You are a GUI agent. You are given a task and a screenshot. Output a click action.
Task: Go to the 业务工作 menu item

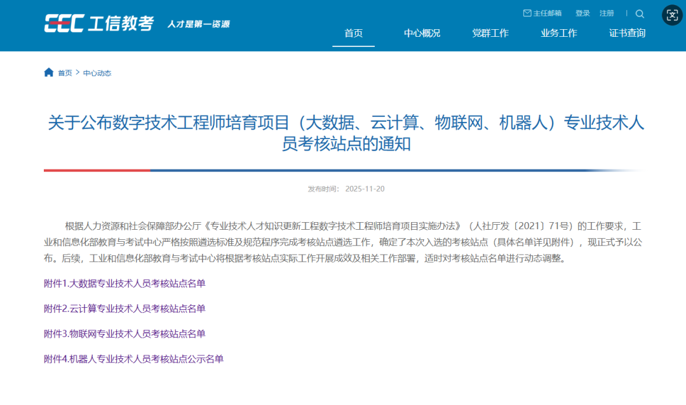point(559,33)
